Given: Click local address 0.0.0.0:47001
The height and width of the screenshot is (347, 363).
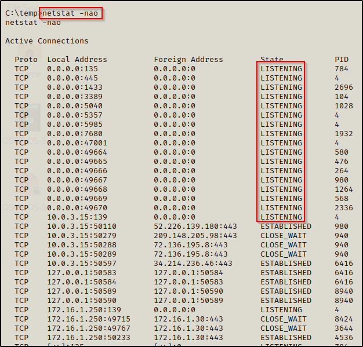Looking at the screenshot, I should pos(77,143).
